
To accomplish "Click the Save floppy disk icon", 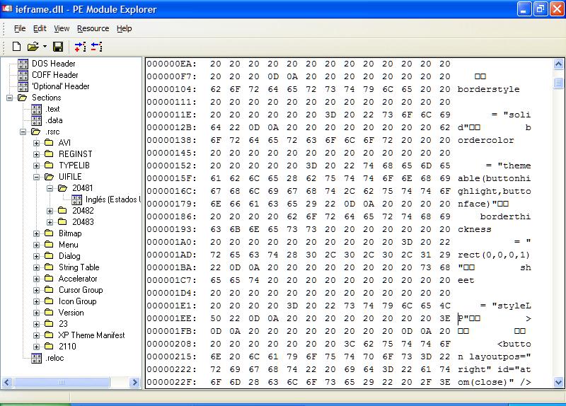I will [58, 47].
